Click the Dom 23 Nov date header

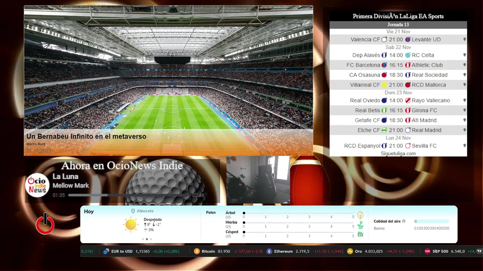click(398, 93)
